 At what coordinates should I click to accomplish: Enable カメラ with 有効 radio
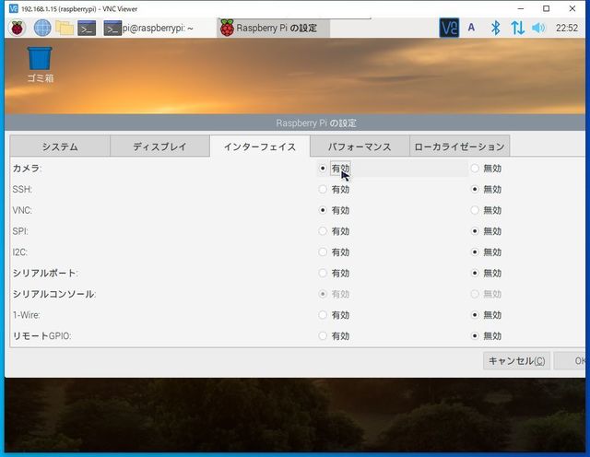click(x=323, y=168)
